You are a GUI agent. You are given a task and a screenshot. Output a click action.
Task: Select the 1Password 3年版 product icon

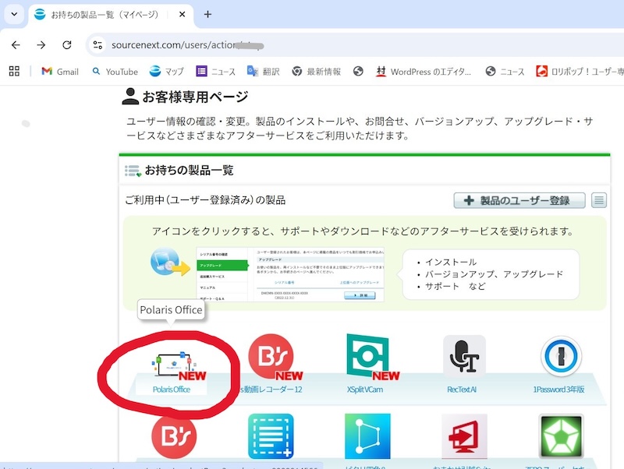point(561,357)
